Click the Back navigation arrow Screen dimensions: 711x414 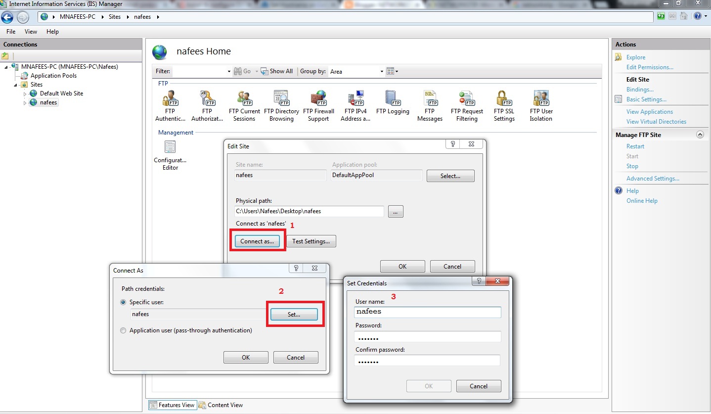[7, 17]
